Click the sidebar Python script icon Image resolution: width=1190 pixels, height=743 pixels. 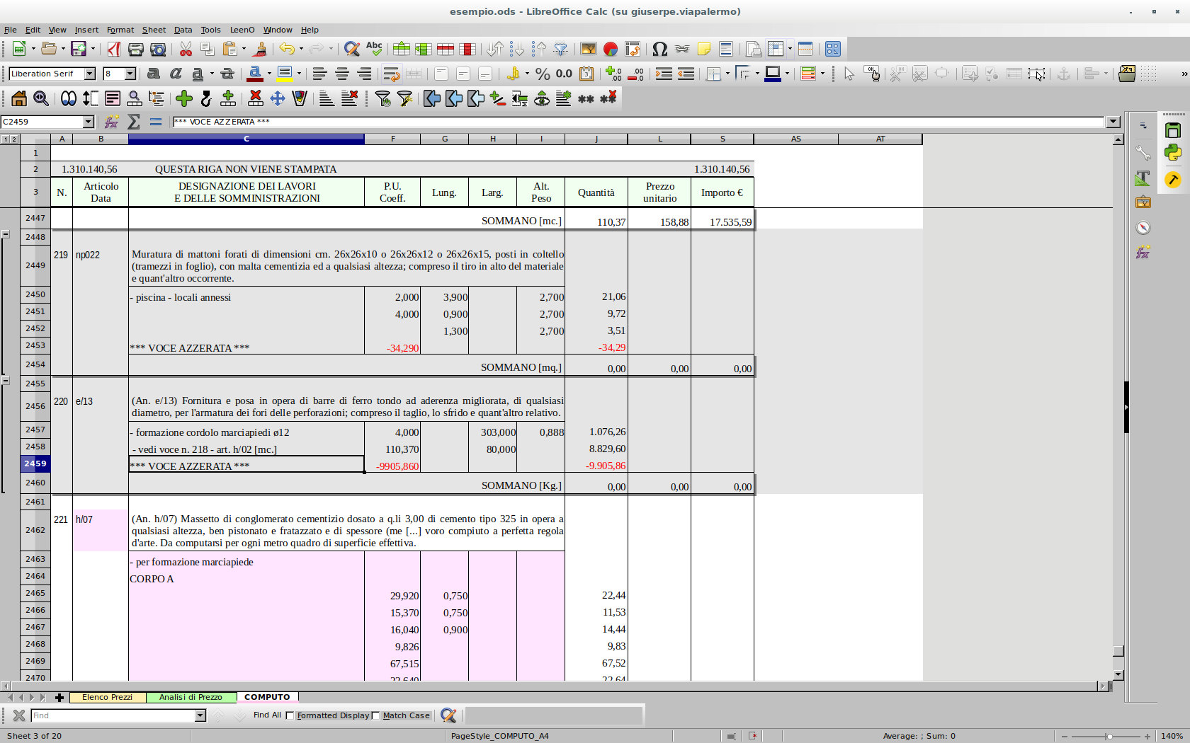click(x=1173, y=152)
